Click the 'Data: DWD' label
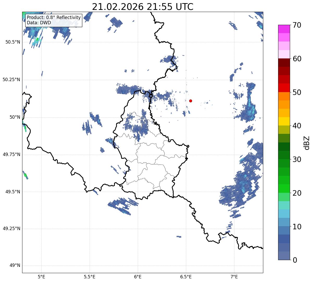The height and width of the screenshot is (282, 313). point(39,23)
